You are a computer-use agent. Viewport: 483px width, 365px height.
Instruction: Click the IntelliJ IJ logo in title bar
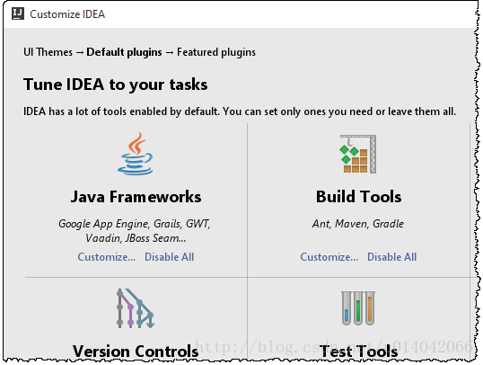18,13
